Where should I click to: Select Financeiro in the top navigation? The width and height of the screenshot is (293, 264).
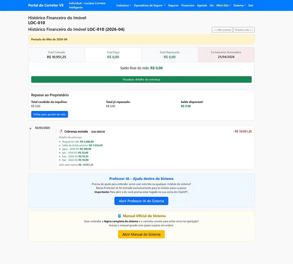tap(188, 5)
